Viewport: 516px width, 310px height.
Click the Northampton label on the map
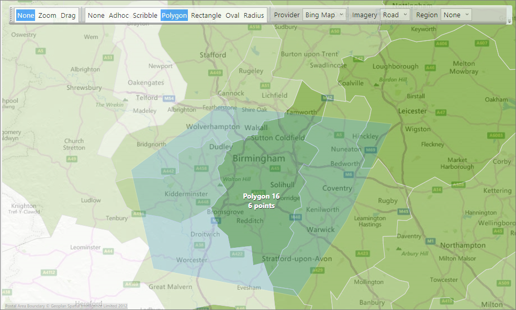point(463,245)
